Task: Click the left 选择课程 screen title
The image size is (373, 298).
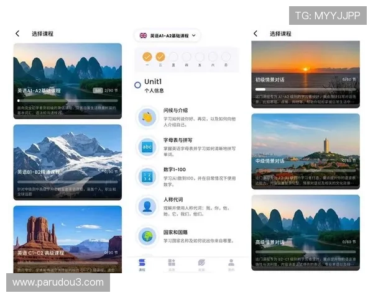Action: [42, 34]
